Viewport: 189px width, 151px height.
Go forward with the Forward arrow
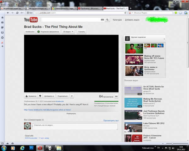click(12, 13)
